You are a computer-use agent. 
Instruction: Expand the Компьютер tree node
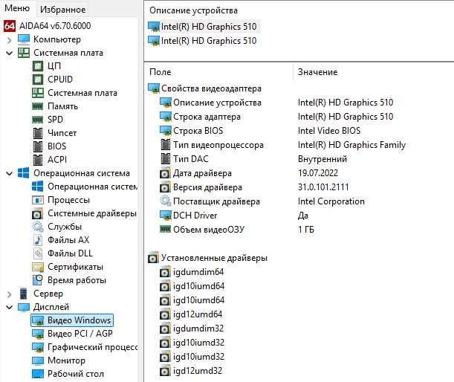(x=9, y=39)
